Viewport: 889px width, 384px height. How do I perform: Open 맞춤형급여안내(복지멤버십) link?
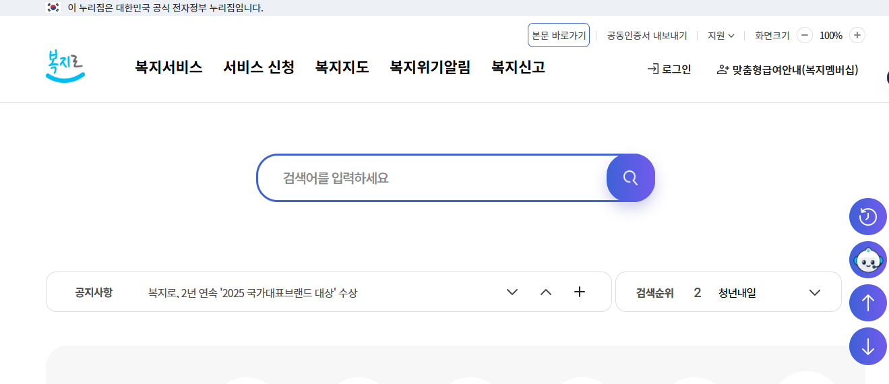click(x=788, y=69)
